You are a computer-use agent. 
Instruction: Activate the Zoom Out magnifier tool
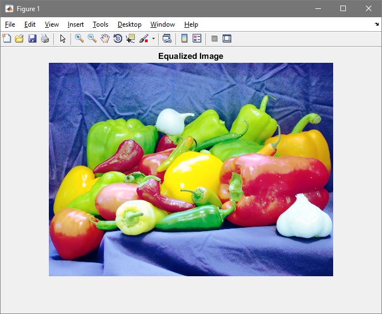pyautogui.click(x=92, y=38)
